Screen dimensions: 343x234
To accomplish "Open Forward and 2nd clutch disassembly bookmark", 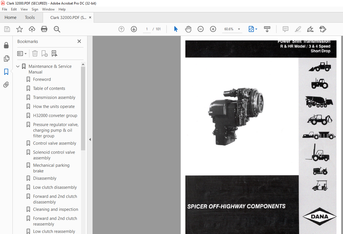I will pyautogui.click(x=55, y=199).
